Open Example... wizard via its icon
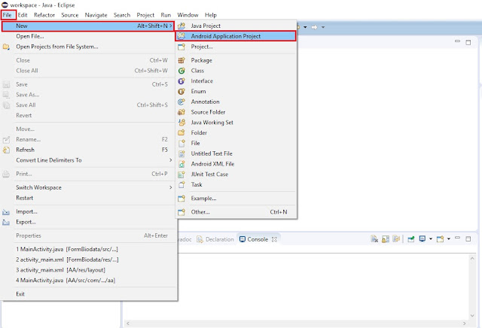The width and height of the screenshot is (482, 328). pos(182,199)
